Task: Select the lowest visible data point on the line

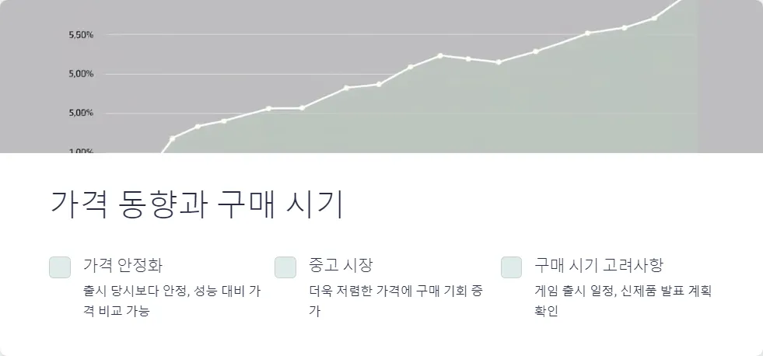Action: coord(172,138)
